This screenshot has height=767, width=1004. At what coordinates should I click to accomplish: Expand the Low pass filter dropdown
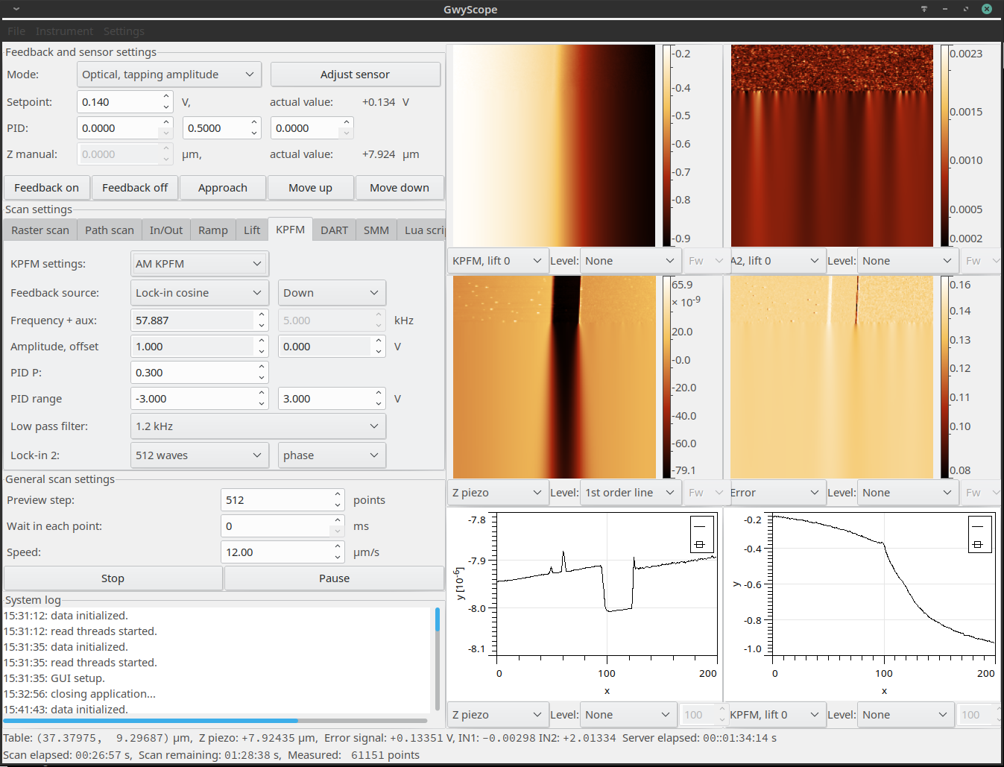(x=258, y=426)
